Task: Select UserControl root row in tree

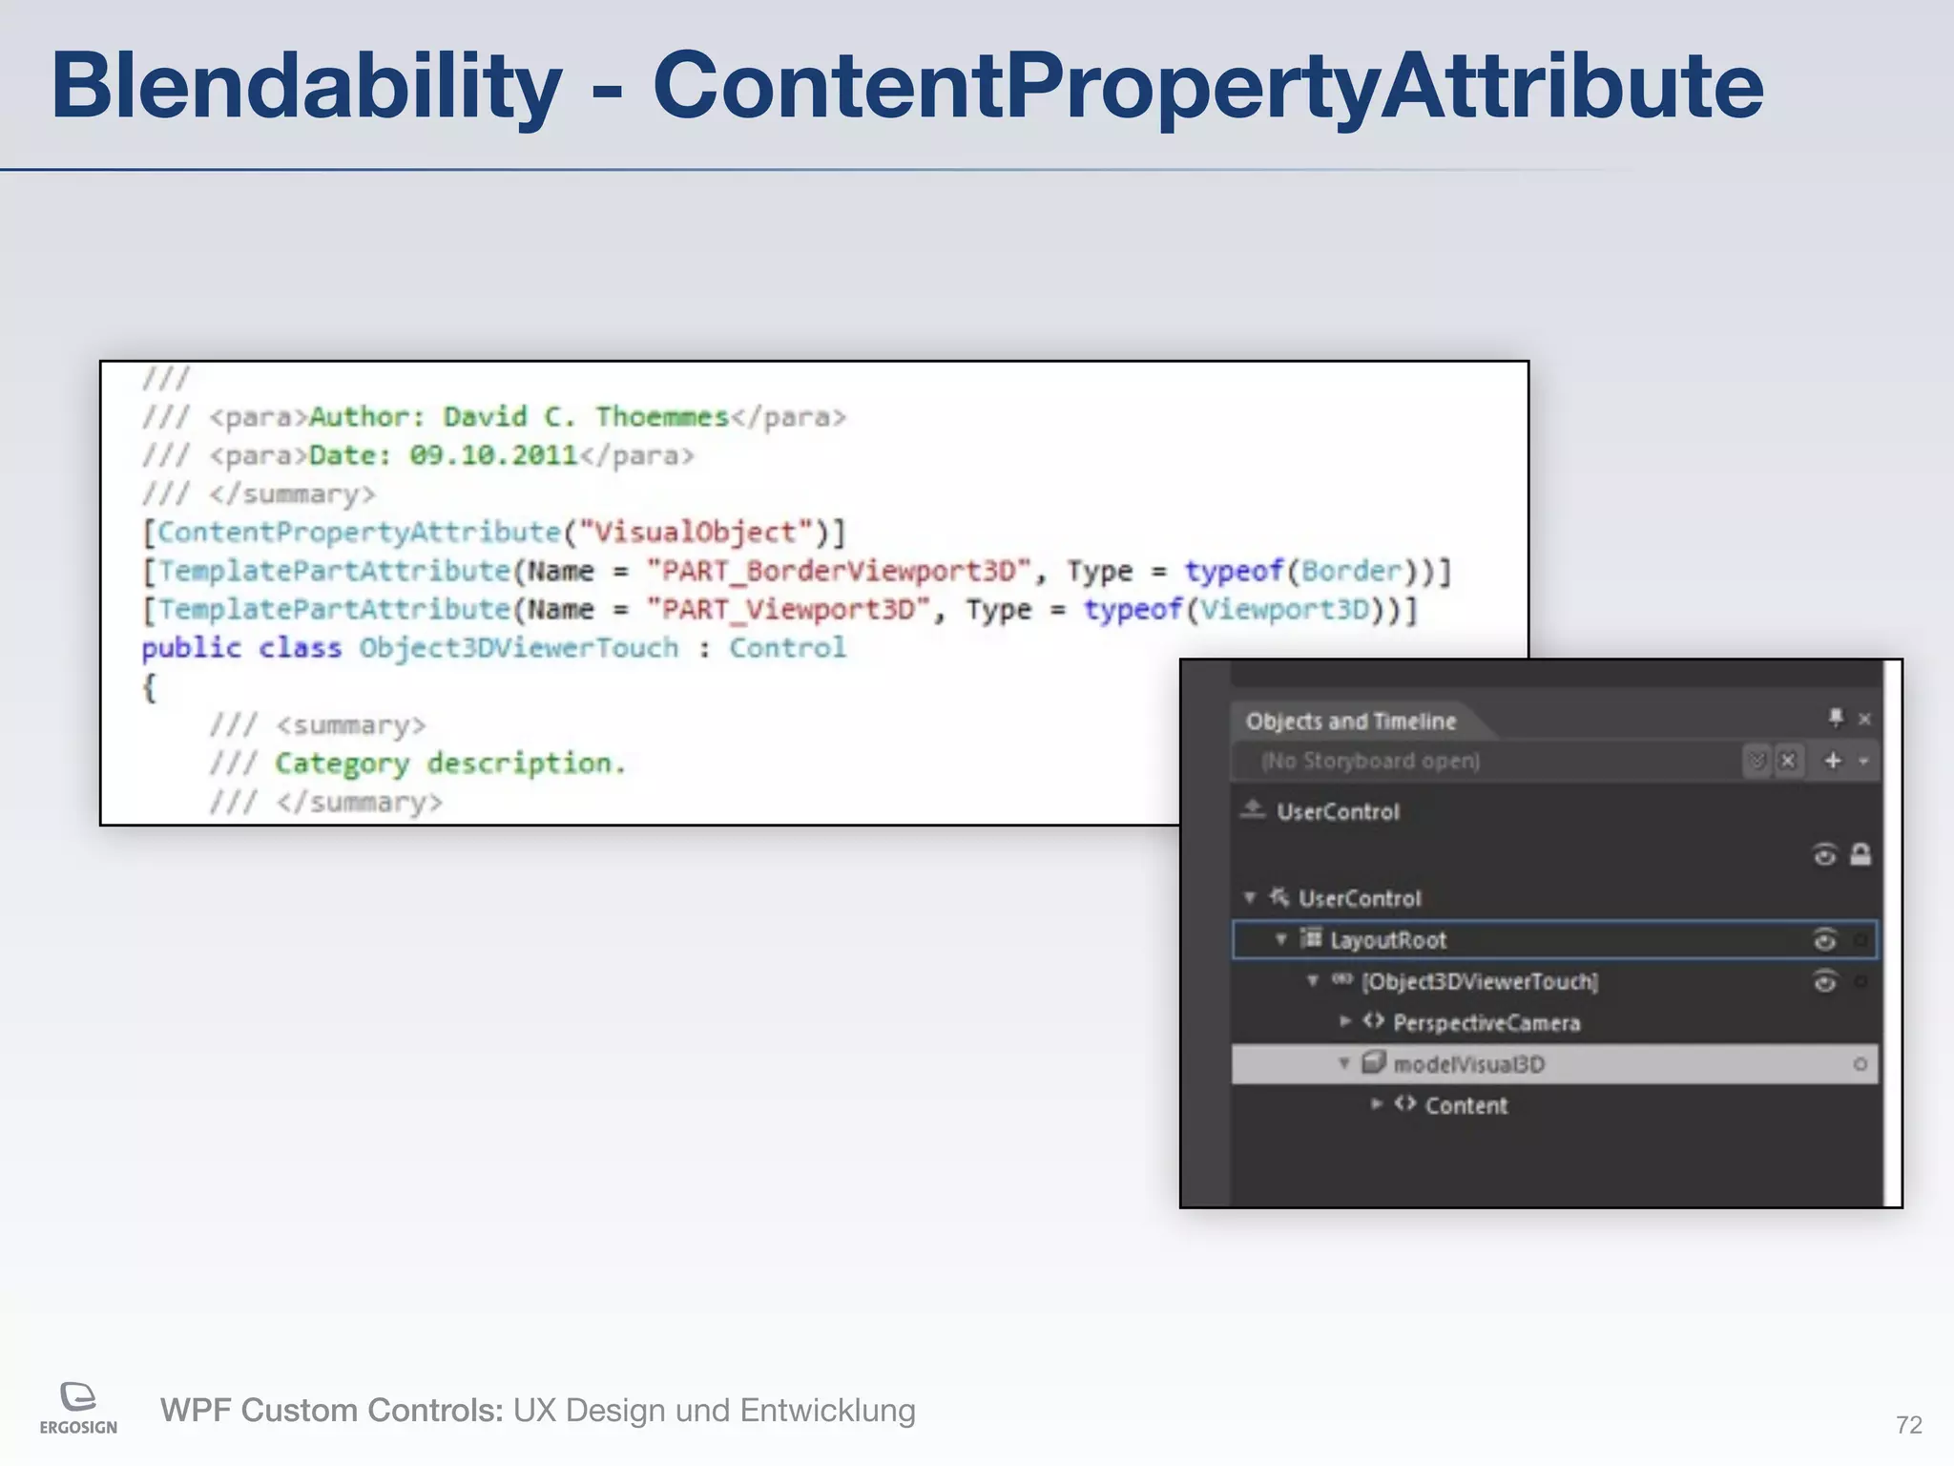Action: (x=1555, y=898)
